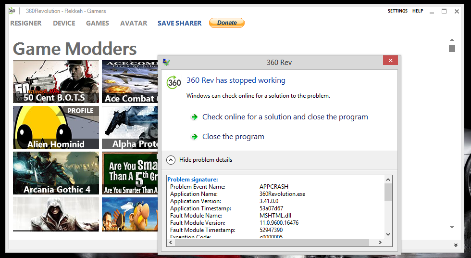The image size is (471, 258).
Task: Collapse details with the Hide problem details chevron
Action: (171, 160)
